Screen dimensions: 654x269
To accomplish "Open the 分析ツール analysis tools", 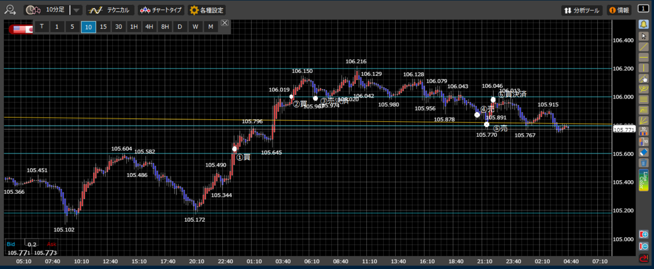I will (x=582, y=10).
